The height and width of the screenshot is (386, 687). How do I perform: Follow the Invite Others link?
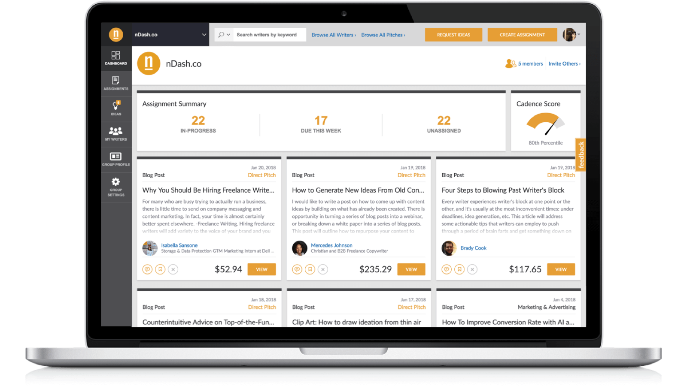tap(564, 63)
